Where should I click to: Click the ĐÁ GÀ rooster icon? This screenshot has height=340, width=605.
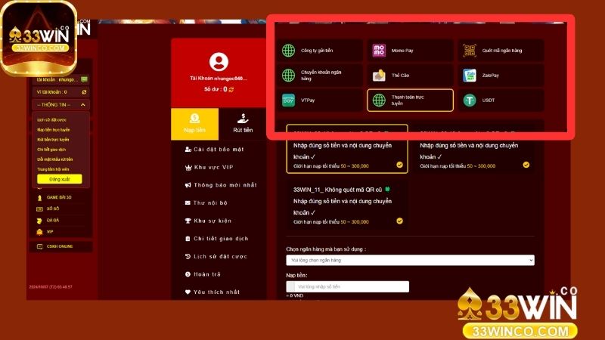[39, 221]
